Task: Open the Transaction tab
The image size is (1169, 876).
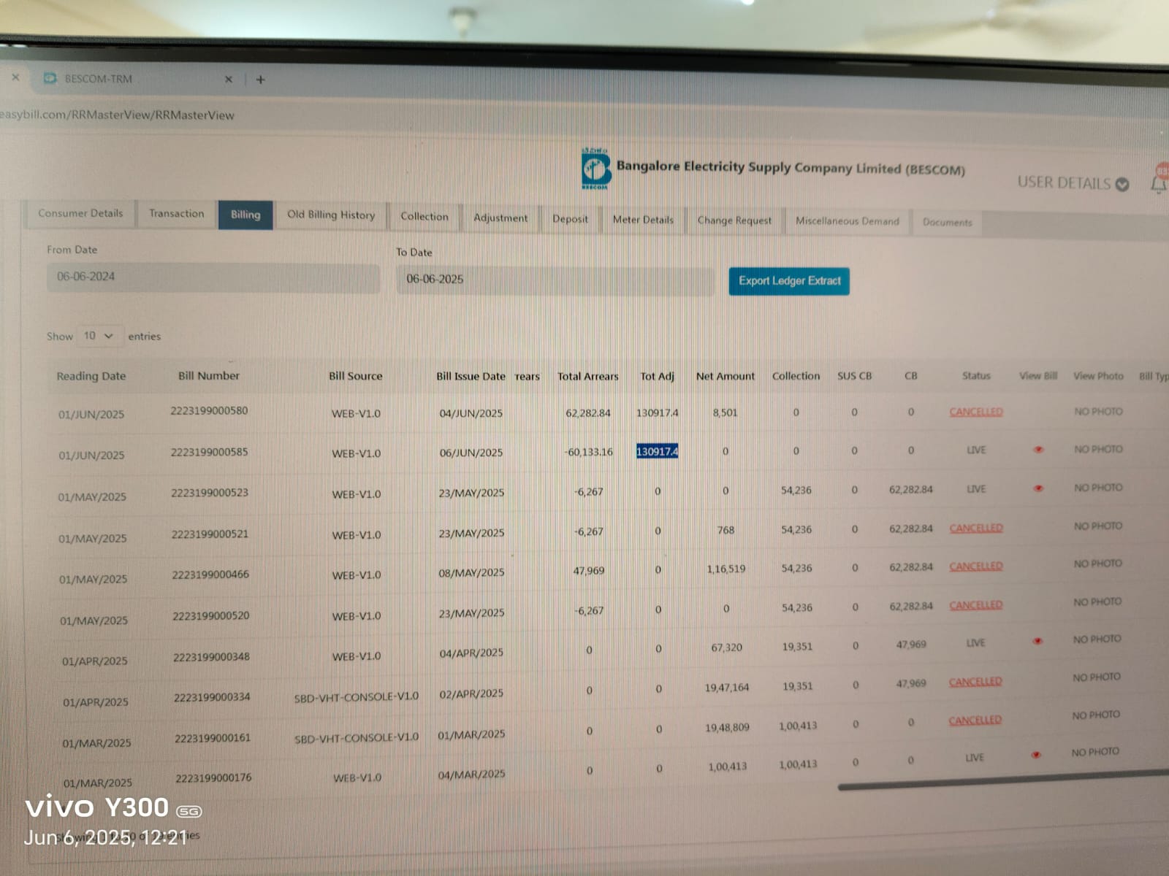Action: (x=176, y=214)
